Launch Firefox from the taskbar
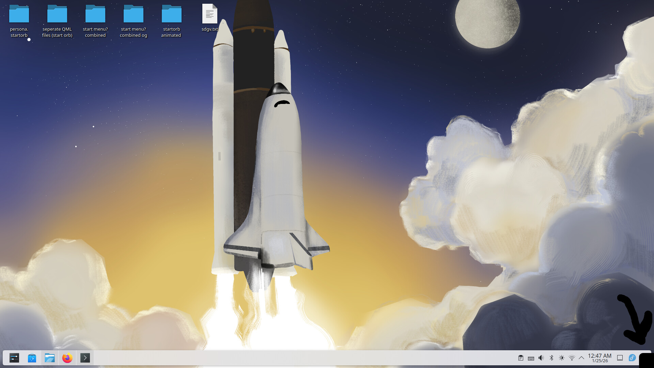Screen dimensions: 654x368 click(67, 358)
